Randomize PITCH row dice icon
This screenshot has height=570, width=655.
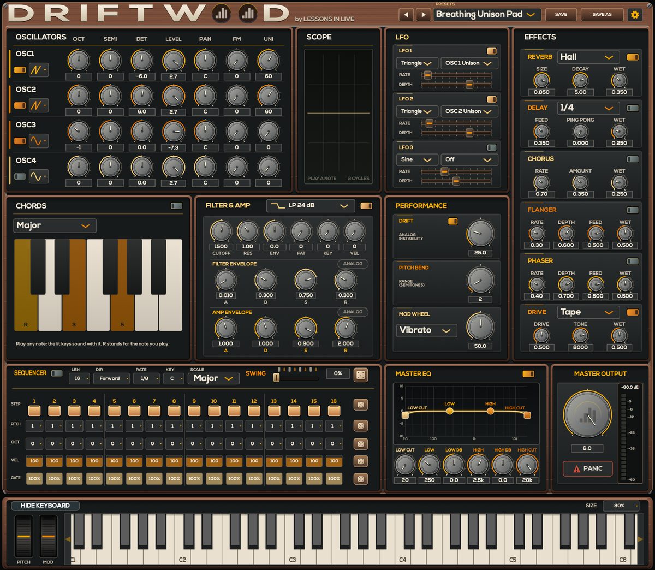pos(360,425)
